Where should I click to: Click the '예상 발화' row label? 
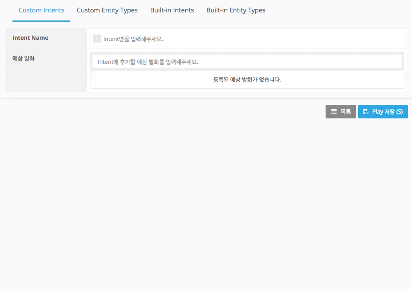pyautogui.click(x=24, y=58)
